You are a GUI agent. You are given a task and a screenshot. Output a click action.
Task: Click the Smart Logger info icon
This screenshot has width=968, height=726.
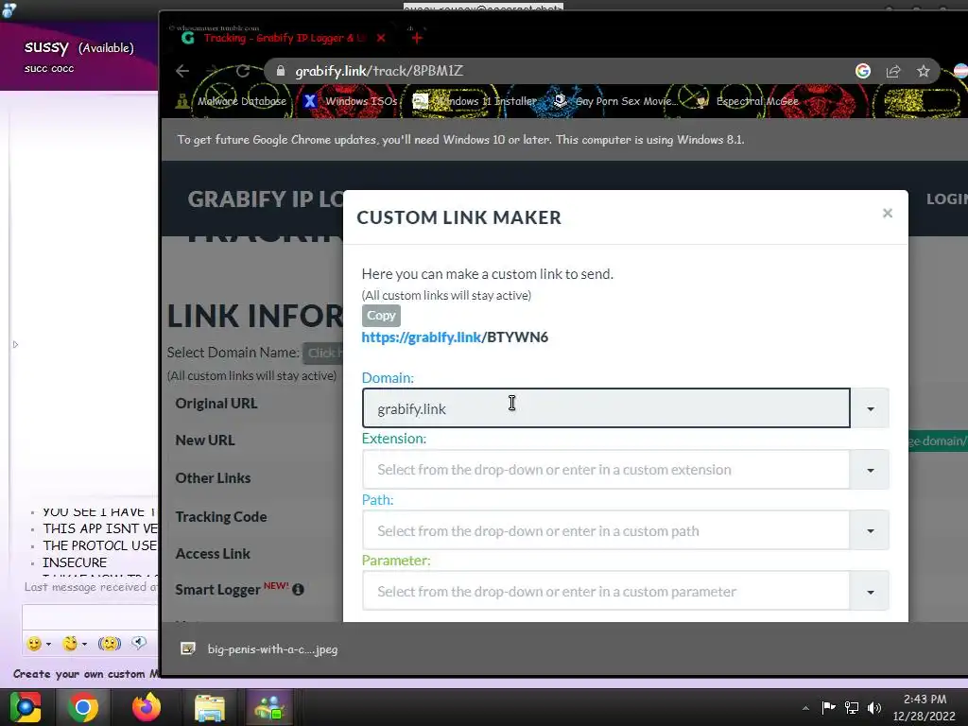point(298,590)
